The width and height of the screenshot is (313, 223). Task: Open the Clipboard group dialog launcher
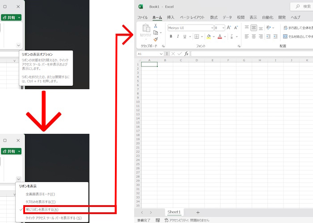pos(163,46)
